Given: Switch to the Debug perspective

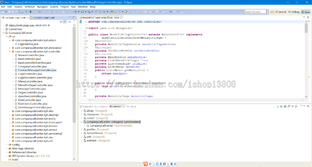Looking at the screenshot, I should click(294, 12).
